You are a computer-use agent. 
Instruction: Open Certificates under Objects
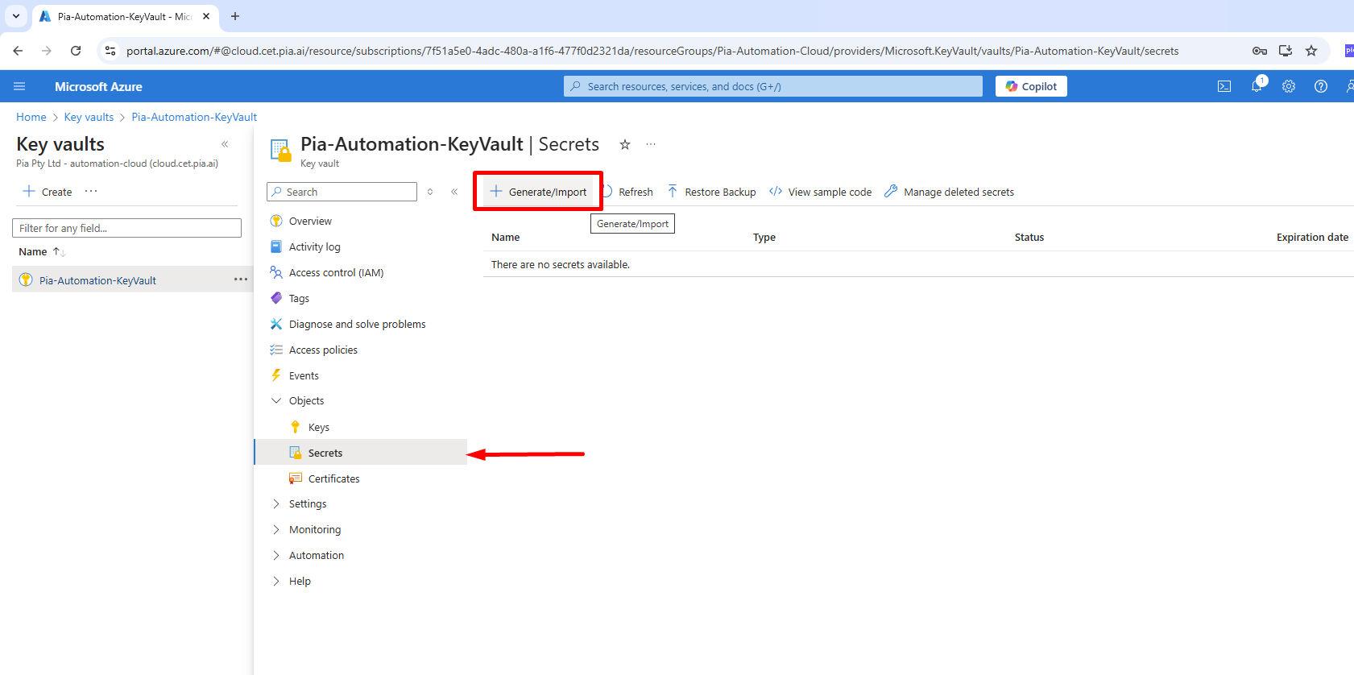point(333,478)
